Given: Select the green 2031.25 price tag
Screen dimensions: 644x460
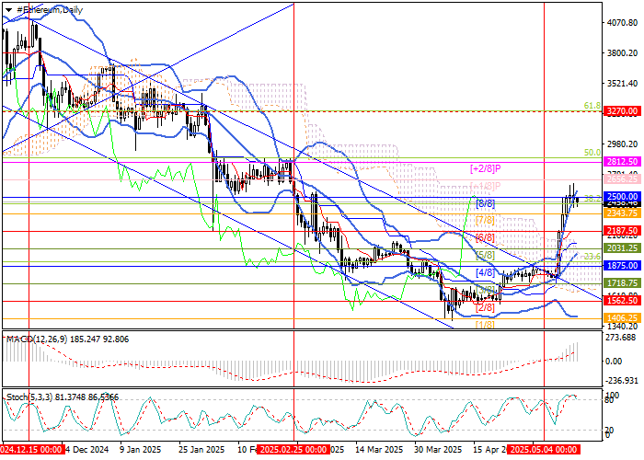Looking at the screenshot, I should click(x=622, y=247).
